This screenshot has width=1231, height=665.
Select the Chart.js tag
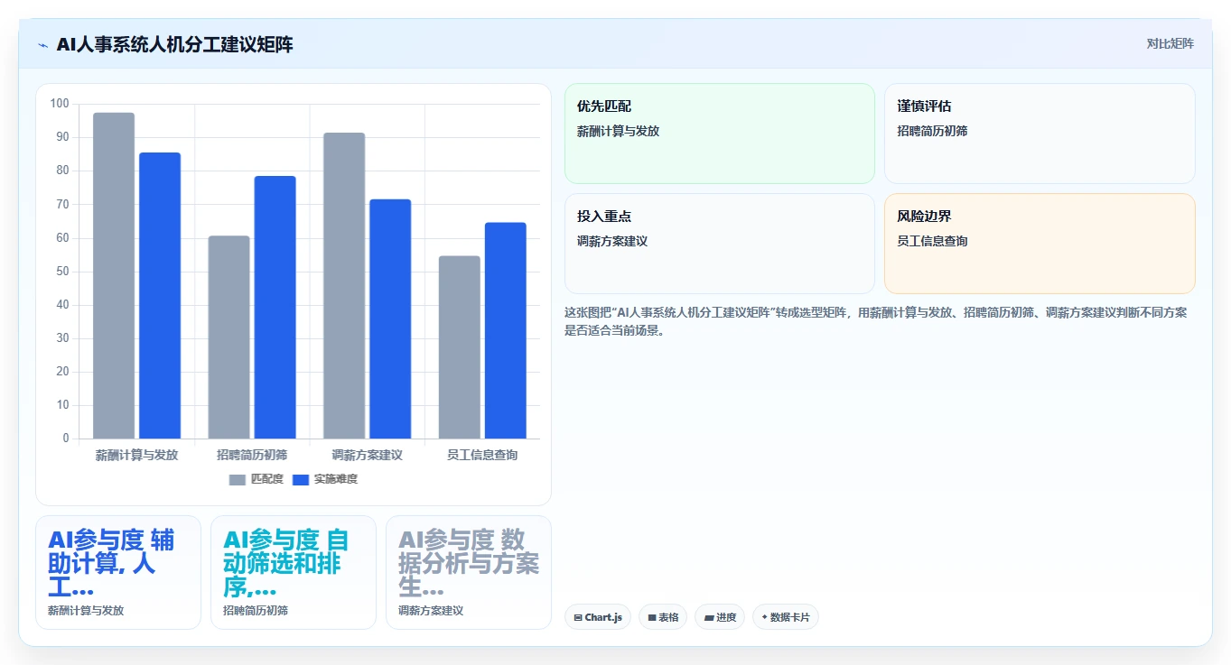point(598,617)
